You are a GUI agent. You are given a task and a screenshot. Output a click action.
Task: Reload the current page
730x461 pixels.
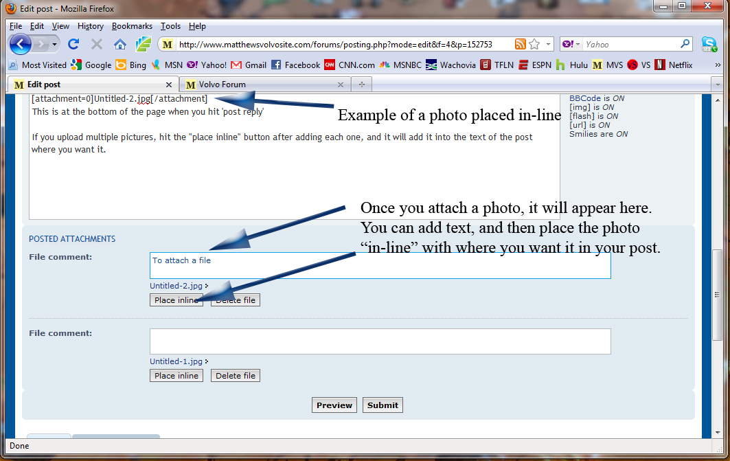pyautogui.click(x=73, y=44)
